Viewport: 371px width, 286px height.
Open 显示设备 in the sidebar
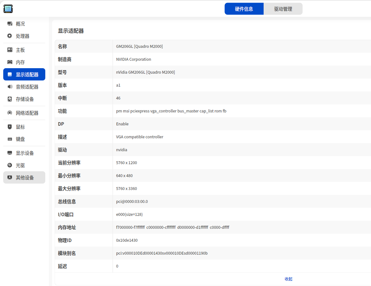[24, 153]
